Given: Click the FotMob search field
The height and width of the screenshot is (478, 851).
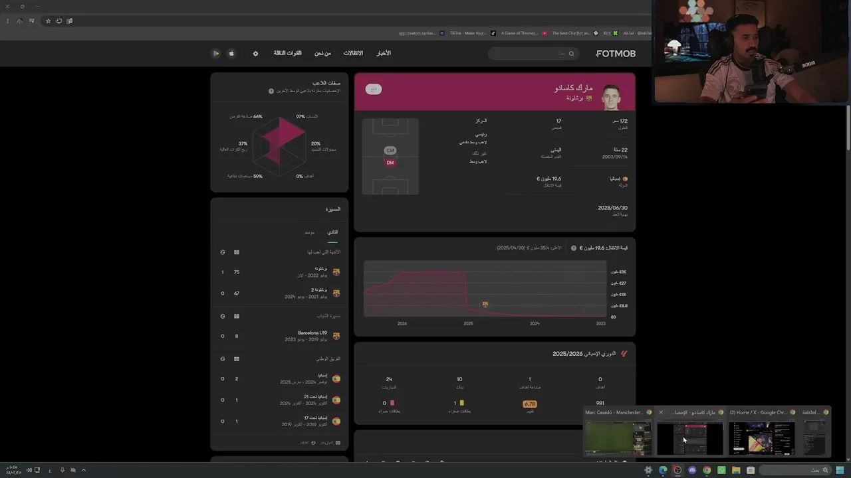Looking at the screenshot, I should [535, 54].
